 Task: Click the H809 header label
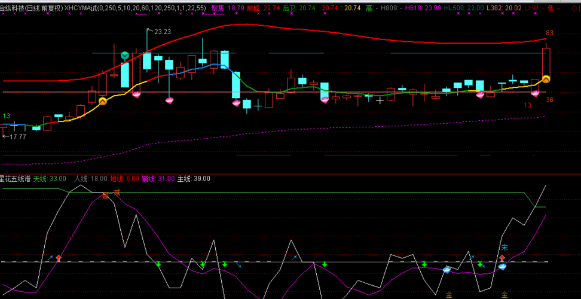pyautogui.click(x=390, y=7)
